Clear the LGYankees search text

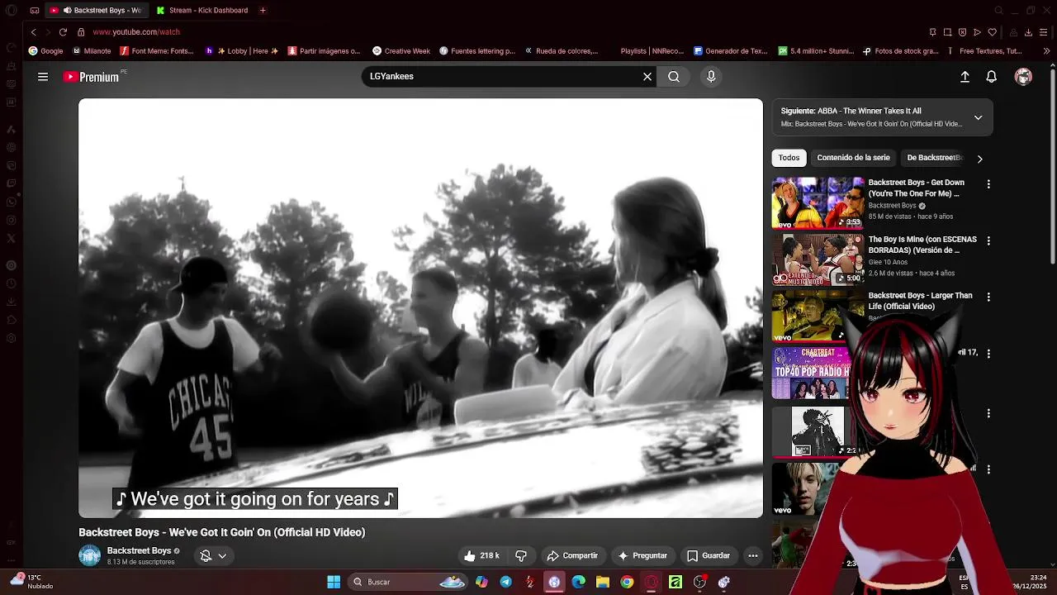(647, 77)
